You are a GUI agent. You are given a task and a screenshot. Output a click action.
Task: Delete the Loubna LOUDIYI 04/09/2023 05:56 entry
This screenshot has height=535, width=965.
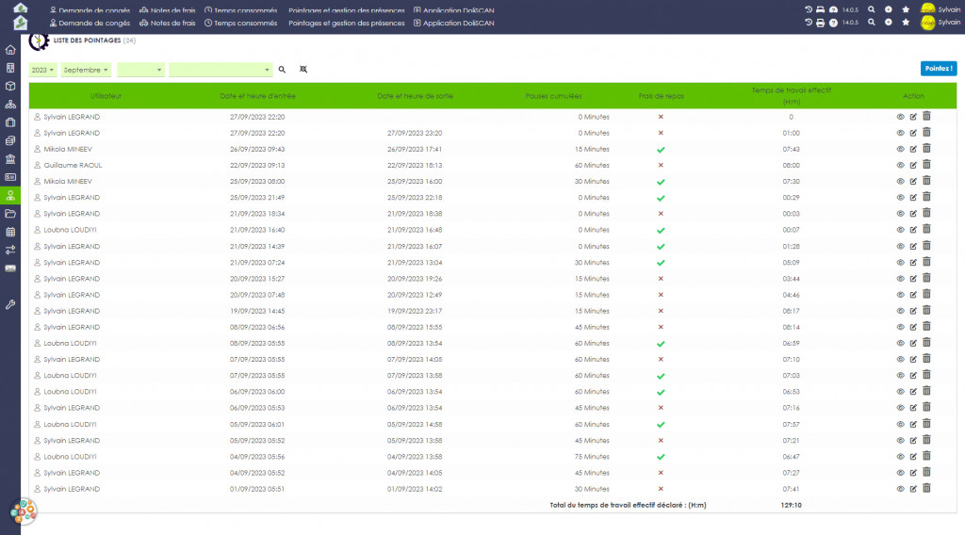[927, 456]
